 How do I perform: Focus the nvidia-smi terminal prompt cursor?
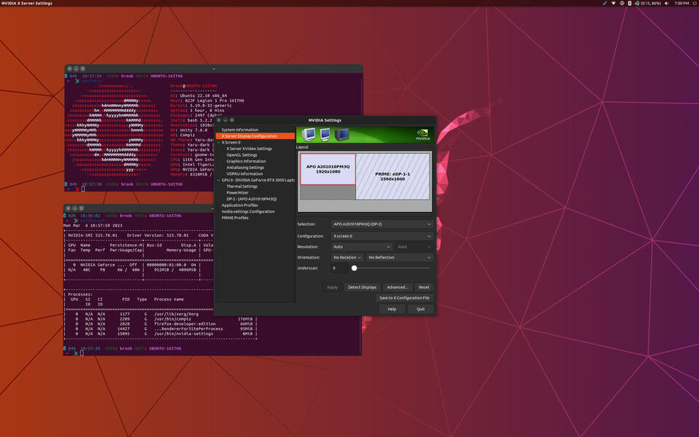82,353
